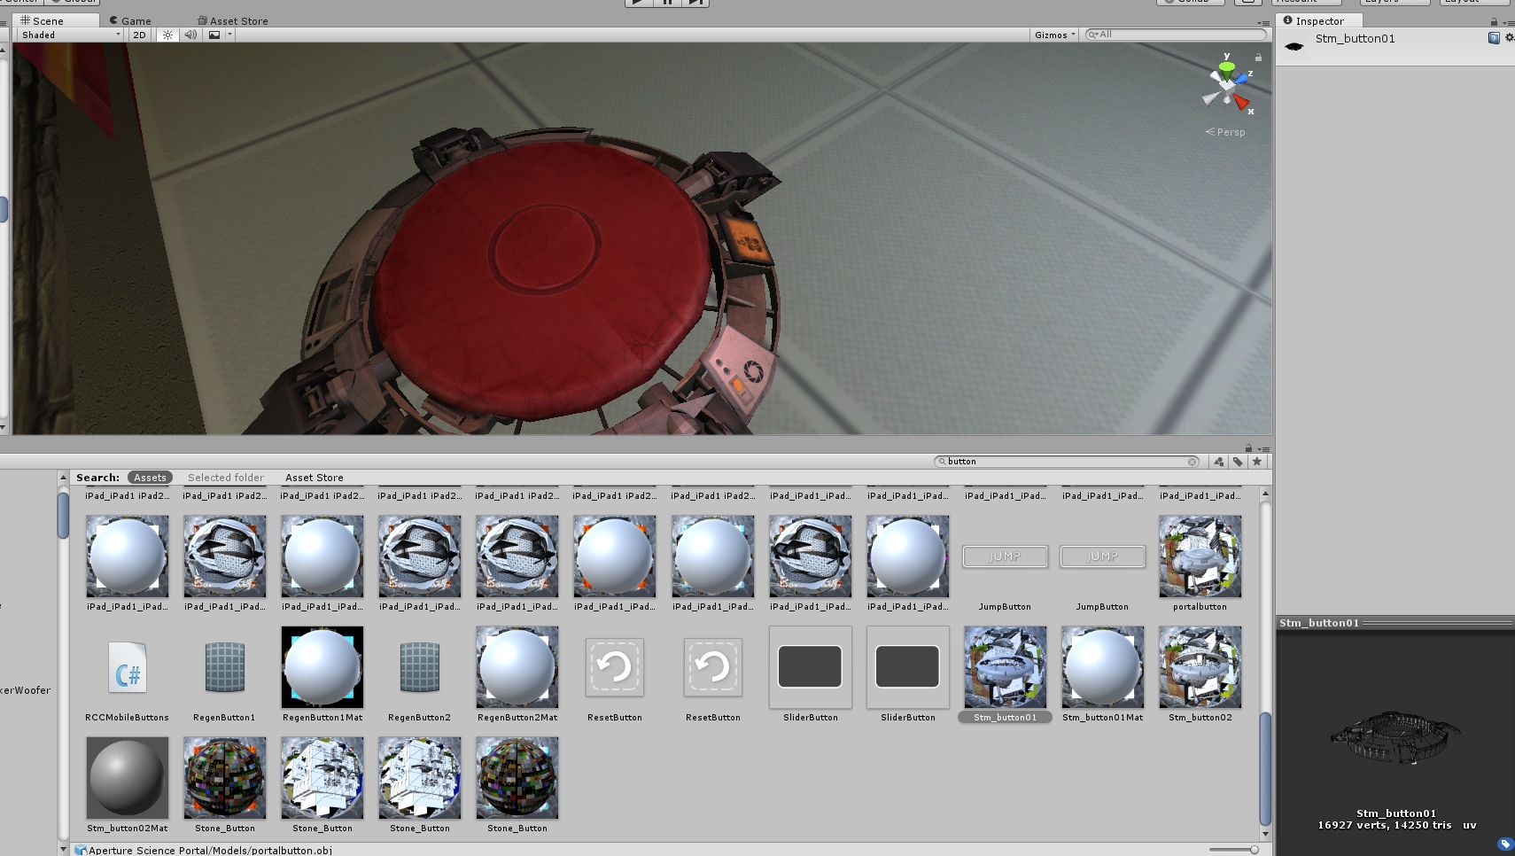Click the portalbutton.obj path in the status bar
The height and width of the screenshot is (856, 1515).
click(210, 850)
